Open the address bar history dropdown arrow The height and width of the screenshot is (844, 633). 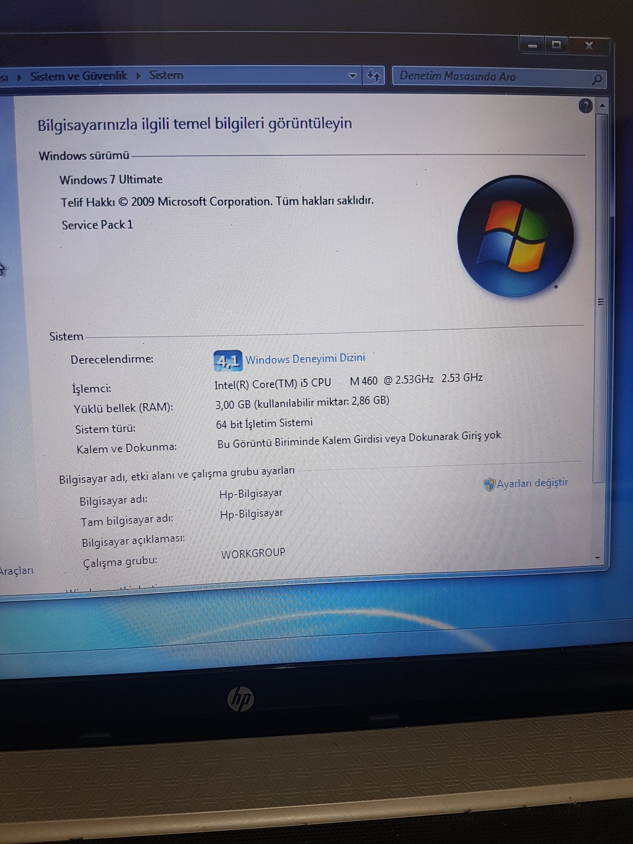352,76
